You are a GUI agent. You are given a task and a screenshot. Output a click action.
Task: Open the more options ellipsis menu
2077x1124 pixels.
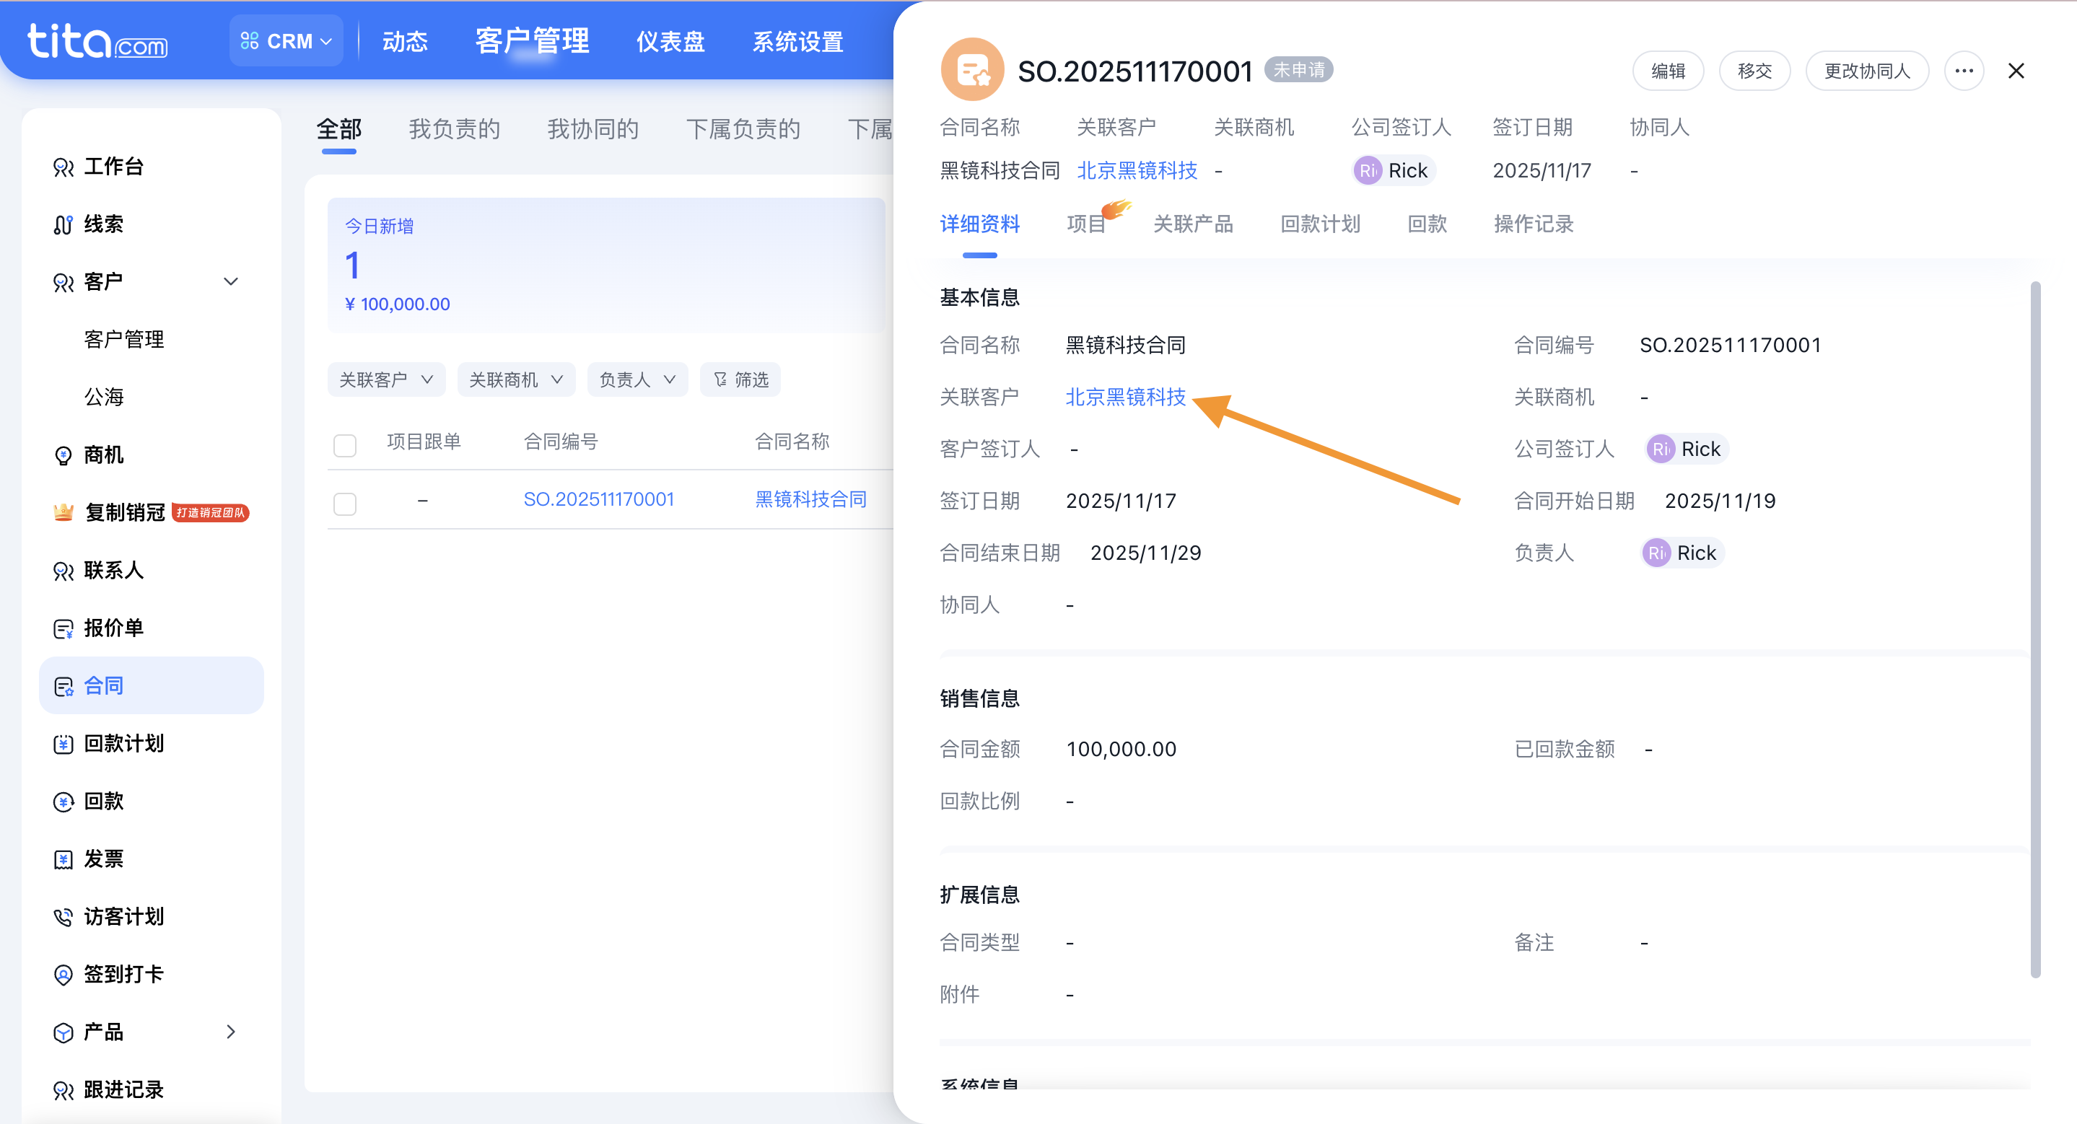tap(1965, 71)
